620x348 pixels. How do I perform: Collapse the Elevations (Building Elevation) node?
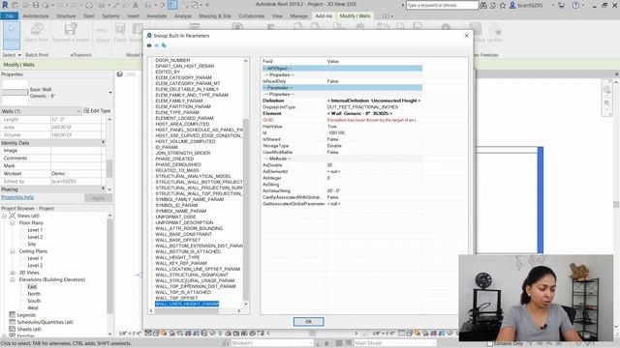(x=13, y=279)
